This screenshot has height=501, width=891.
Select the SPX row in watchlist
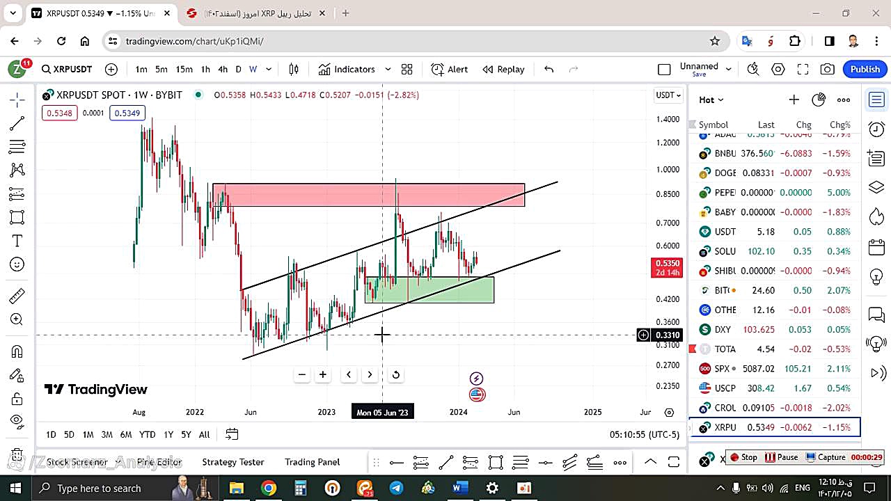tap(774, 369)
